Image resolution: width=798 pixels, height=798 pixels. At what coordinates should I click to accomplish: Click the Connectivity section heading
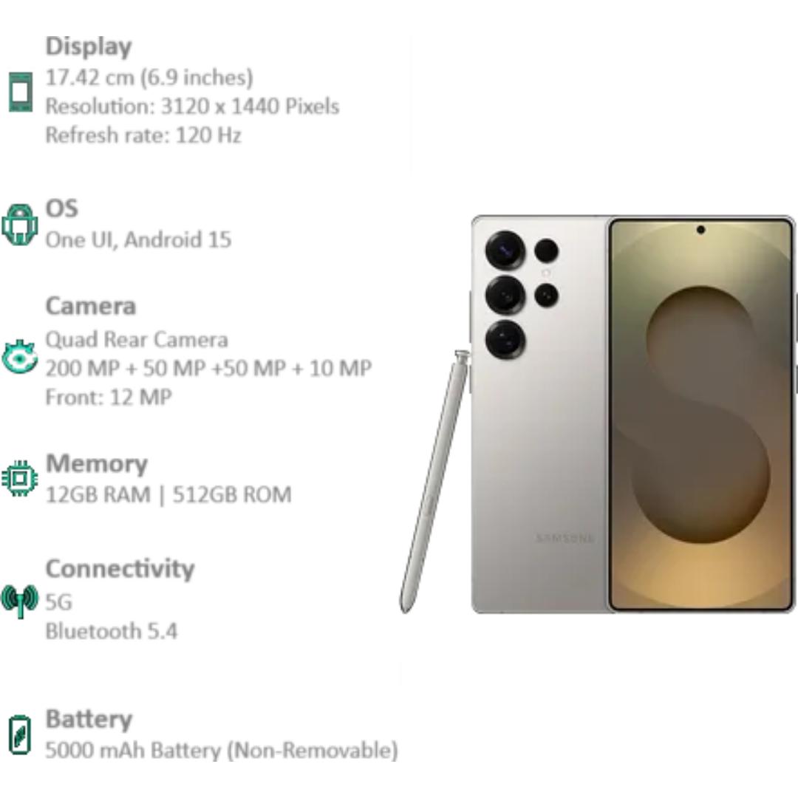pyautogui.click(x=120, y=569)
